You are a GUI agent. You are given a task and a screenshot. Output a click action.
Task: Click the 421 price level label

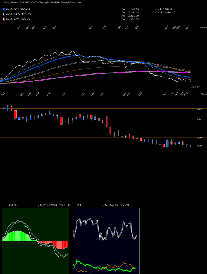(x=199, y=119)
